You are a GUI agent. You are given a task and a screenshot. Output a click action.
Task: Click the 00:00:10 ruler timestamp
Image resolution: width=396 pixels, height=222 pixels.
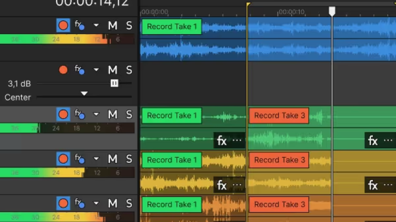click(x=292, y=12)
